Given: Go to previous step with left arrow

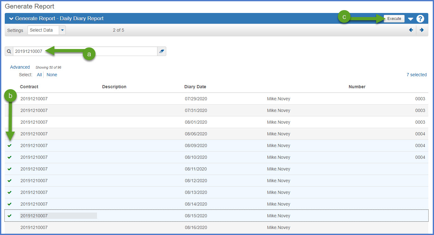Looking at the screenshot, I should [x=411, y=30].
